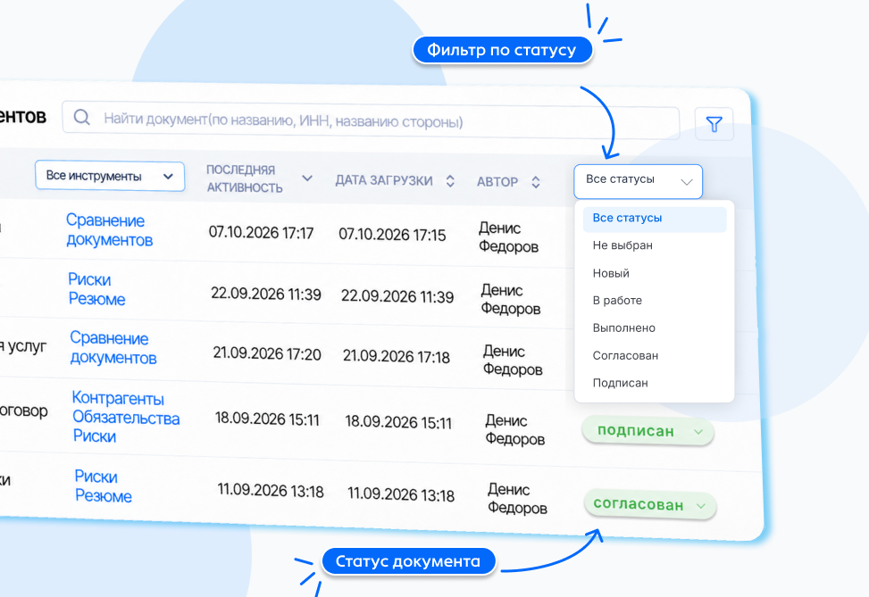Open the 'Контрагенты' link

pos(118,398)
